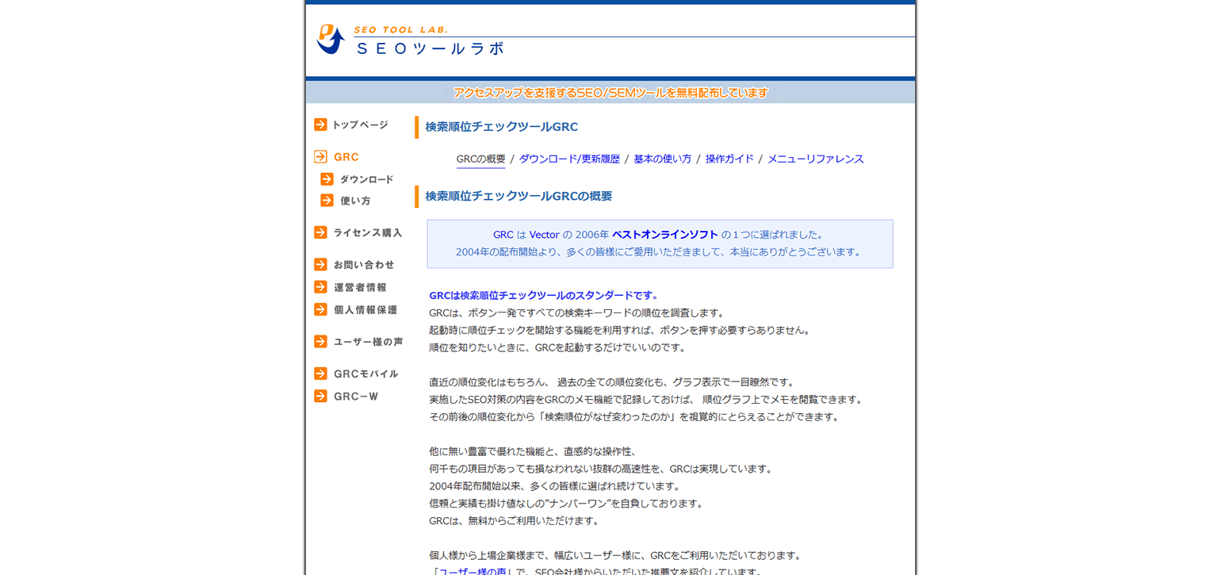Click the arrow icon next to GRC
The image size is (1221, 575).
point(320,156)
